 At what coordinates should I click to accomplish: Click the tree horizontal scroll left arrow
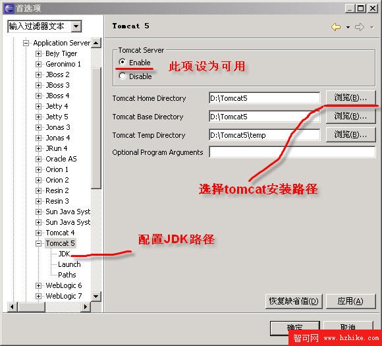pyautogui.click(x=13, y=306)
